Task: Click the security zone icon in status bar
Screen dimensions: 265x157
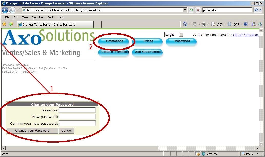Action: click(203, 154)
